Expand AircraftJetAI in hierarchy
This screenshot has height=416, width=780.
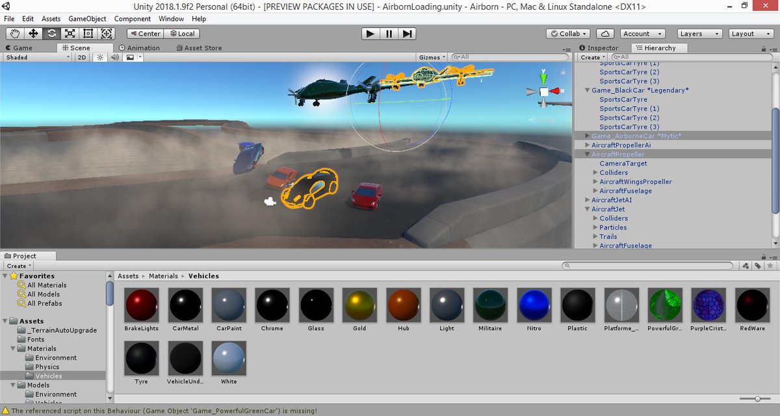coord(588,200)
